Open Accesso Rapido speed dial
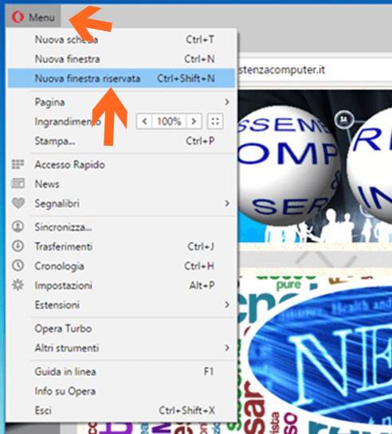The width and height of the screenshot is (392, 434). point(121,165)
